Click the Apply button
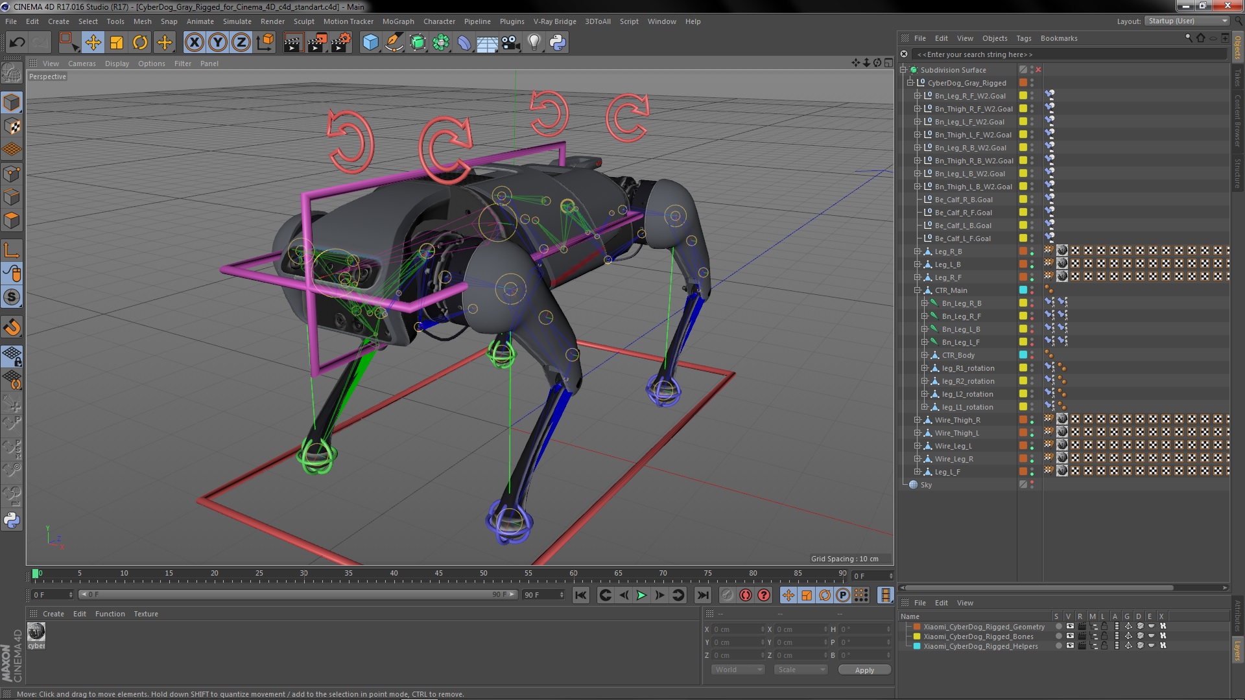Screen dimensions: 1245x700 pyautogui.click(x=864, y=670)
